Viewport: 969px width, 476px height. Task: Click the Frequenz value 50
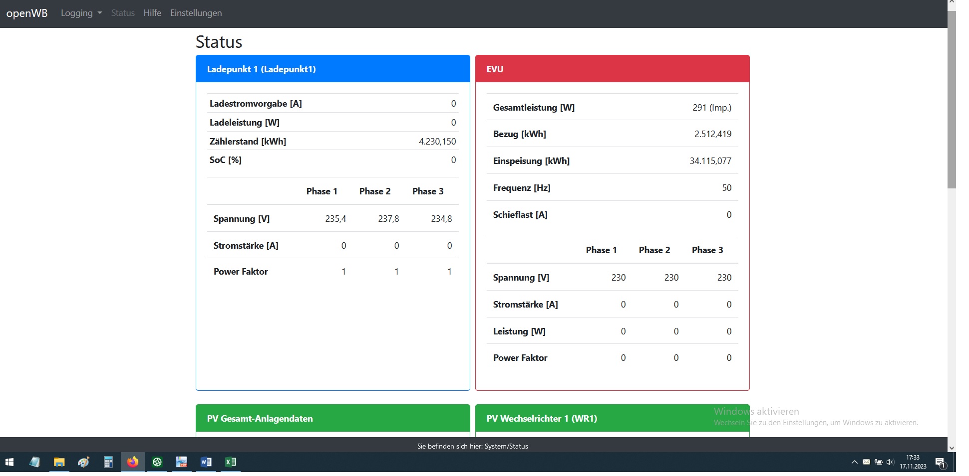click(x=727, y=188)
